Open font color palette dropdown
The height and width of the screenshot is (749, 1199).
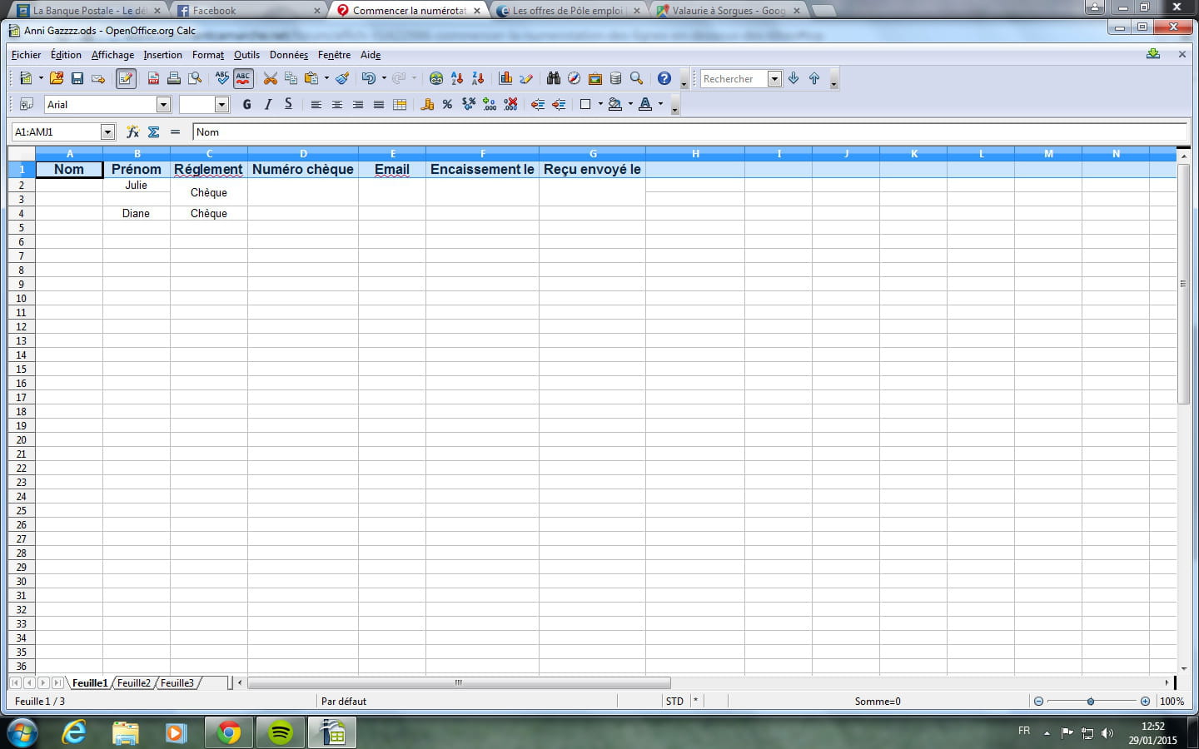tap(661, 104)
